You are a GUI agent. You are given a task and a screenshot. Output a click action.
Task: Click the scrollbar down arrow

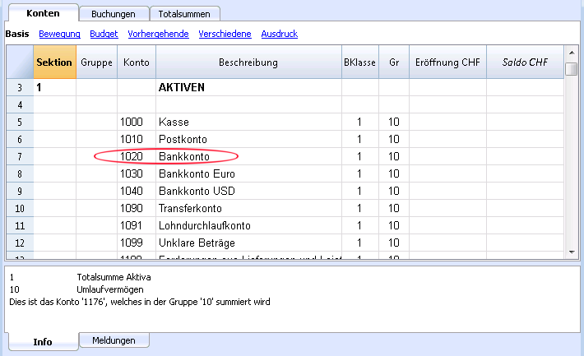click(572, 252)
